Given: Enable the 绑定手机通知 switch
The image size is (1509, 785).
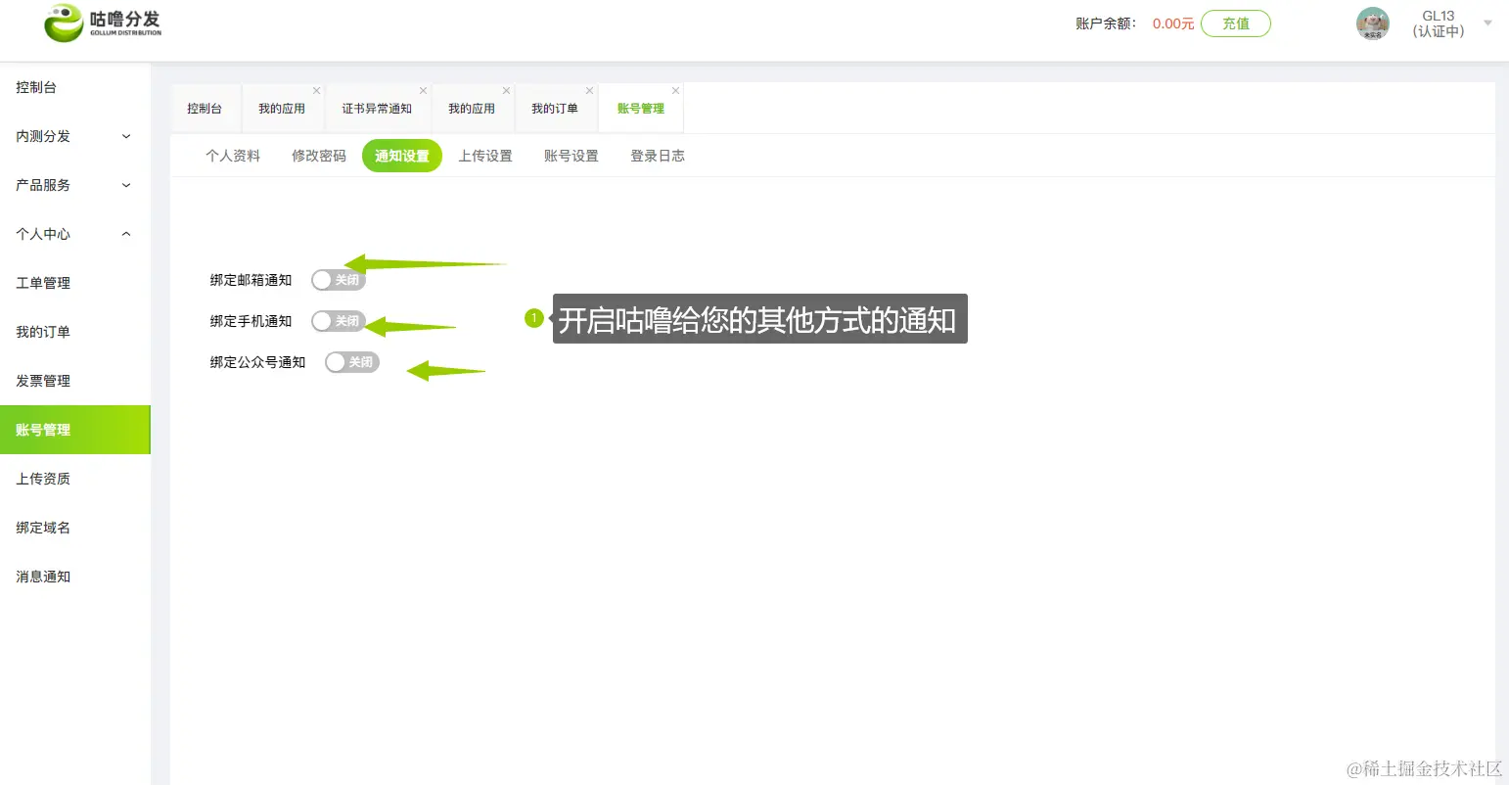Looking at the screenshot, I should point(338,321).
